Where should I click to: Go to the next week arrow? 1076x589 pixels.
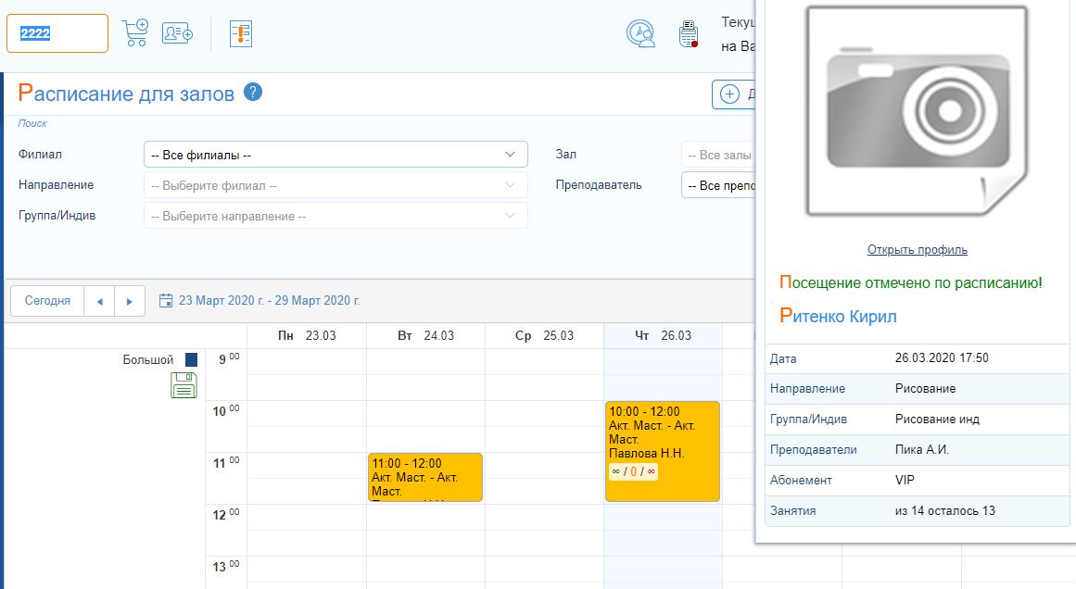click(129, 301)
